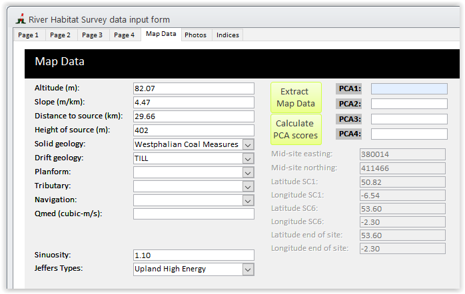Click the Mid-site easting value 380014
Viewport: 465px width, 294px height.
(402, 154)
